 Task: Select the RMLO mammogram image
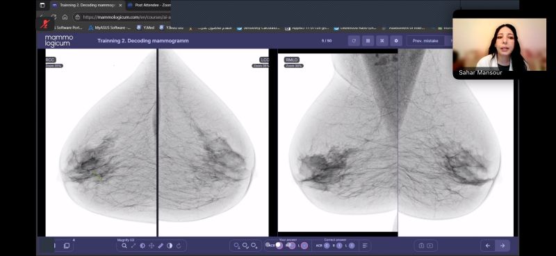(x=338, y=142)
